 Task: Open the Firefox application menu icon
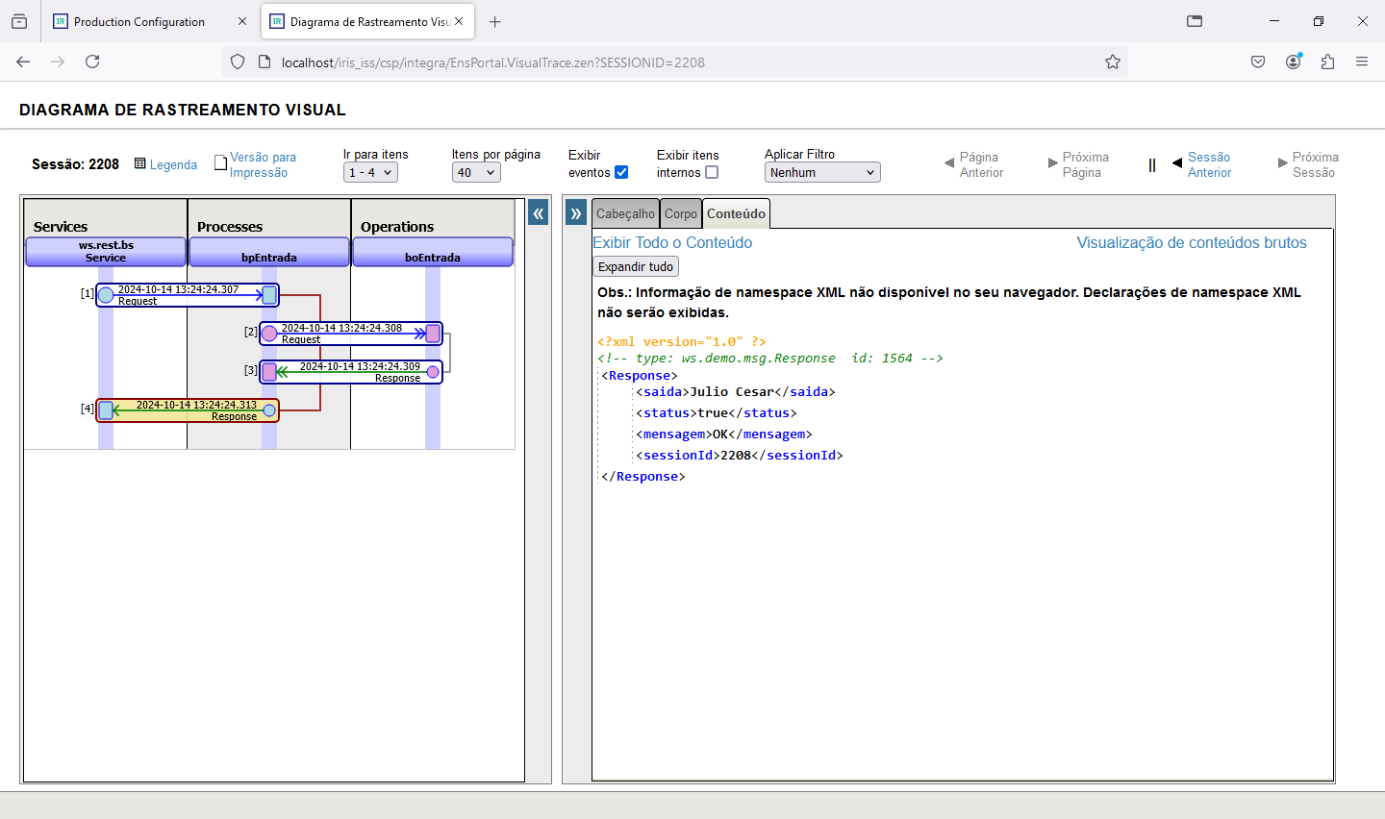pyautogui.click(x=1362, y=62)
